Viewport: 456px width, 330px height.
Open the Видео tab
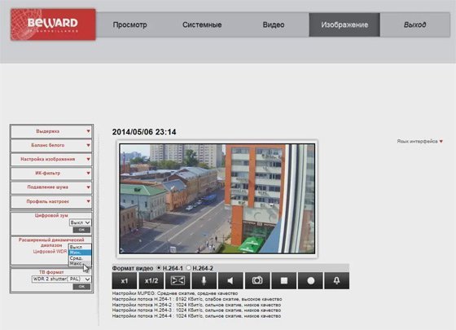[x=274, y=24]
